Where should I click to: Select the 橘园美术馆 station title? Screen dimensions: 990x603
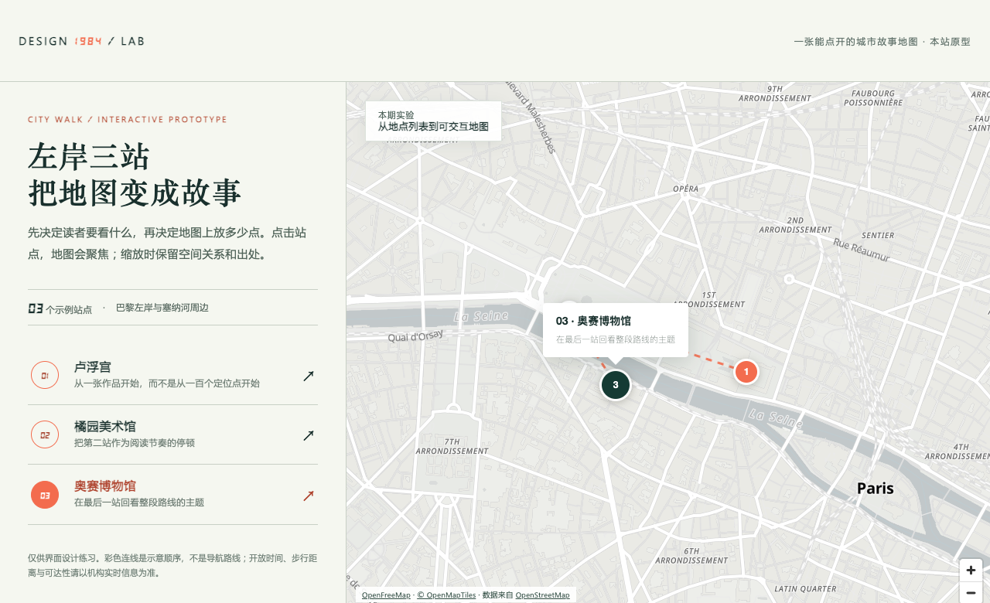(x=105, y=427)
